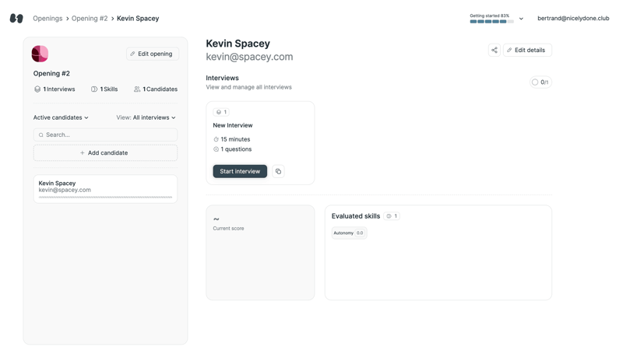623x357 pixels.
Task: Focus the candidate Search field
Action: tap(105, 135)
